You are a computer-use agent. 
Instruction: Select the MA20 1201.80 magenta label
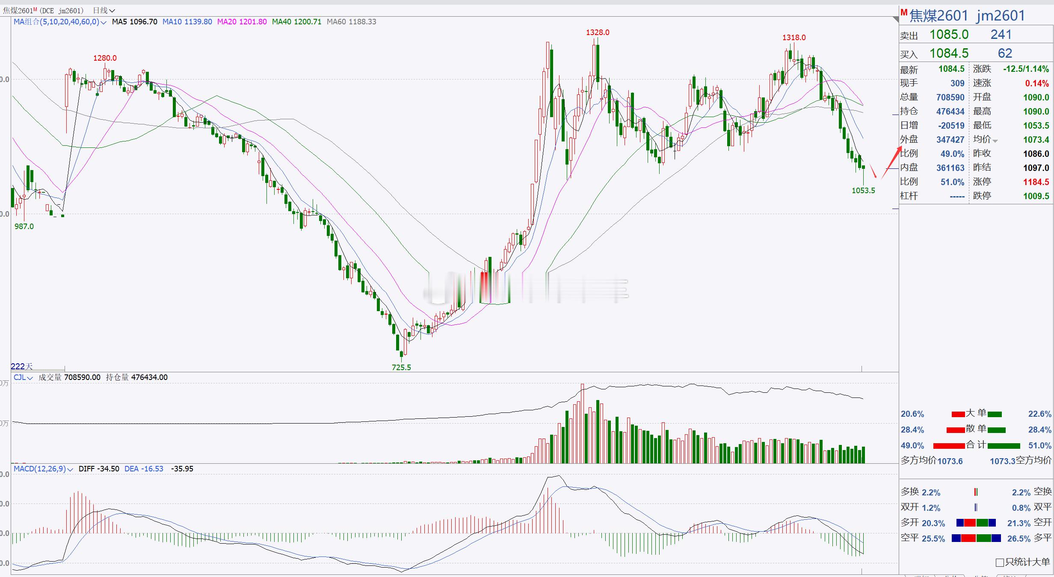[242, 22]
